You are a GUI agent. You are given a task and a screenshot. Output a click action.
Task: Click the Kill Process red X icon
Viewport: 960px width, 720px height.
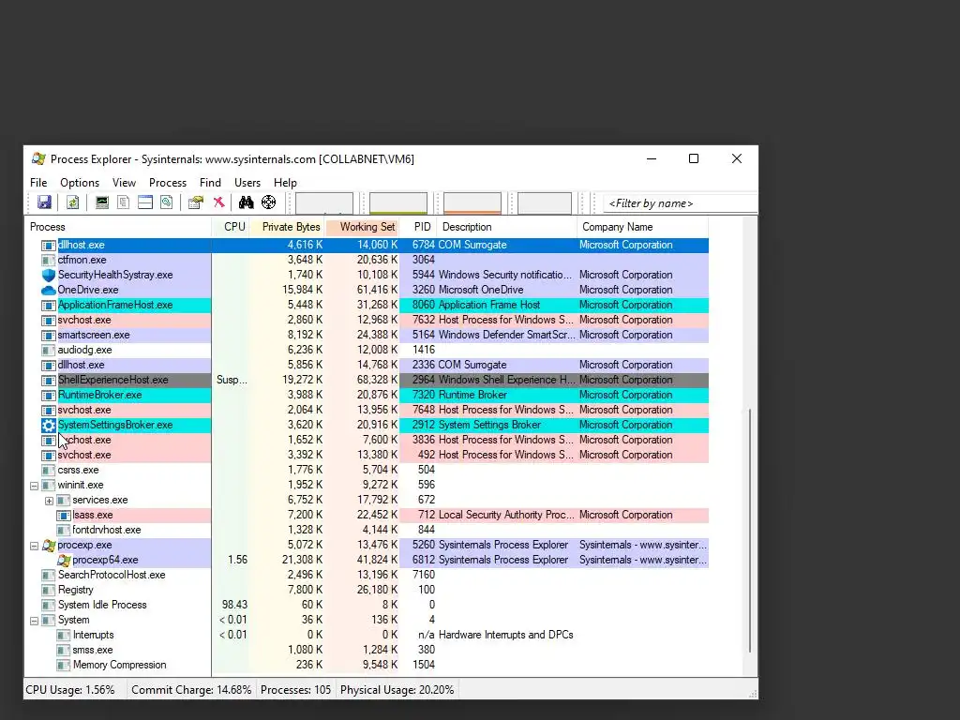pos(218,202)
